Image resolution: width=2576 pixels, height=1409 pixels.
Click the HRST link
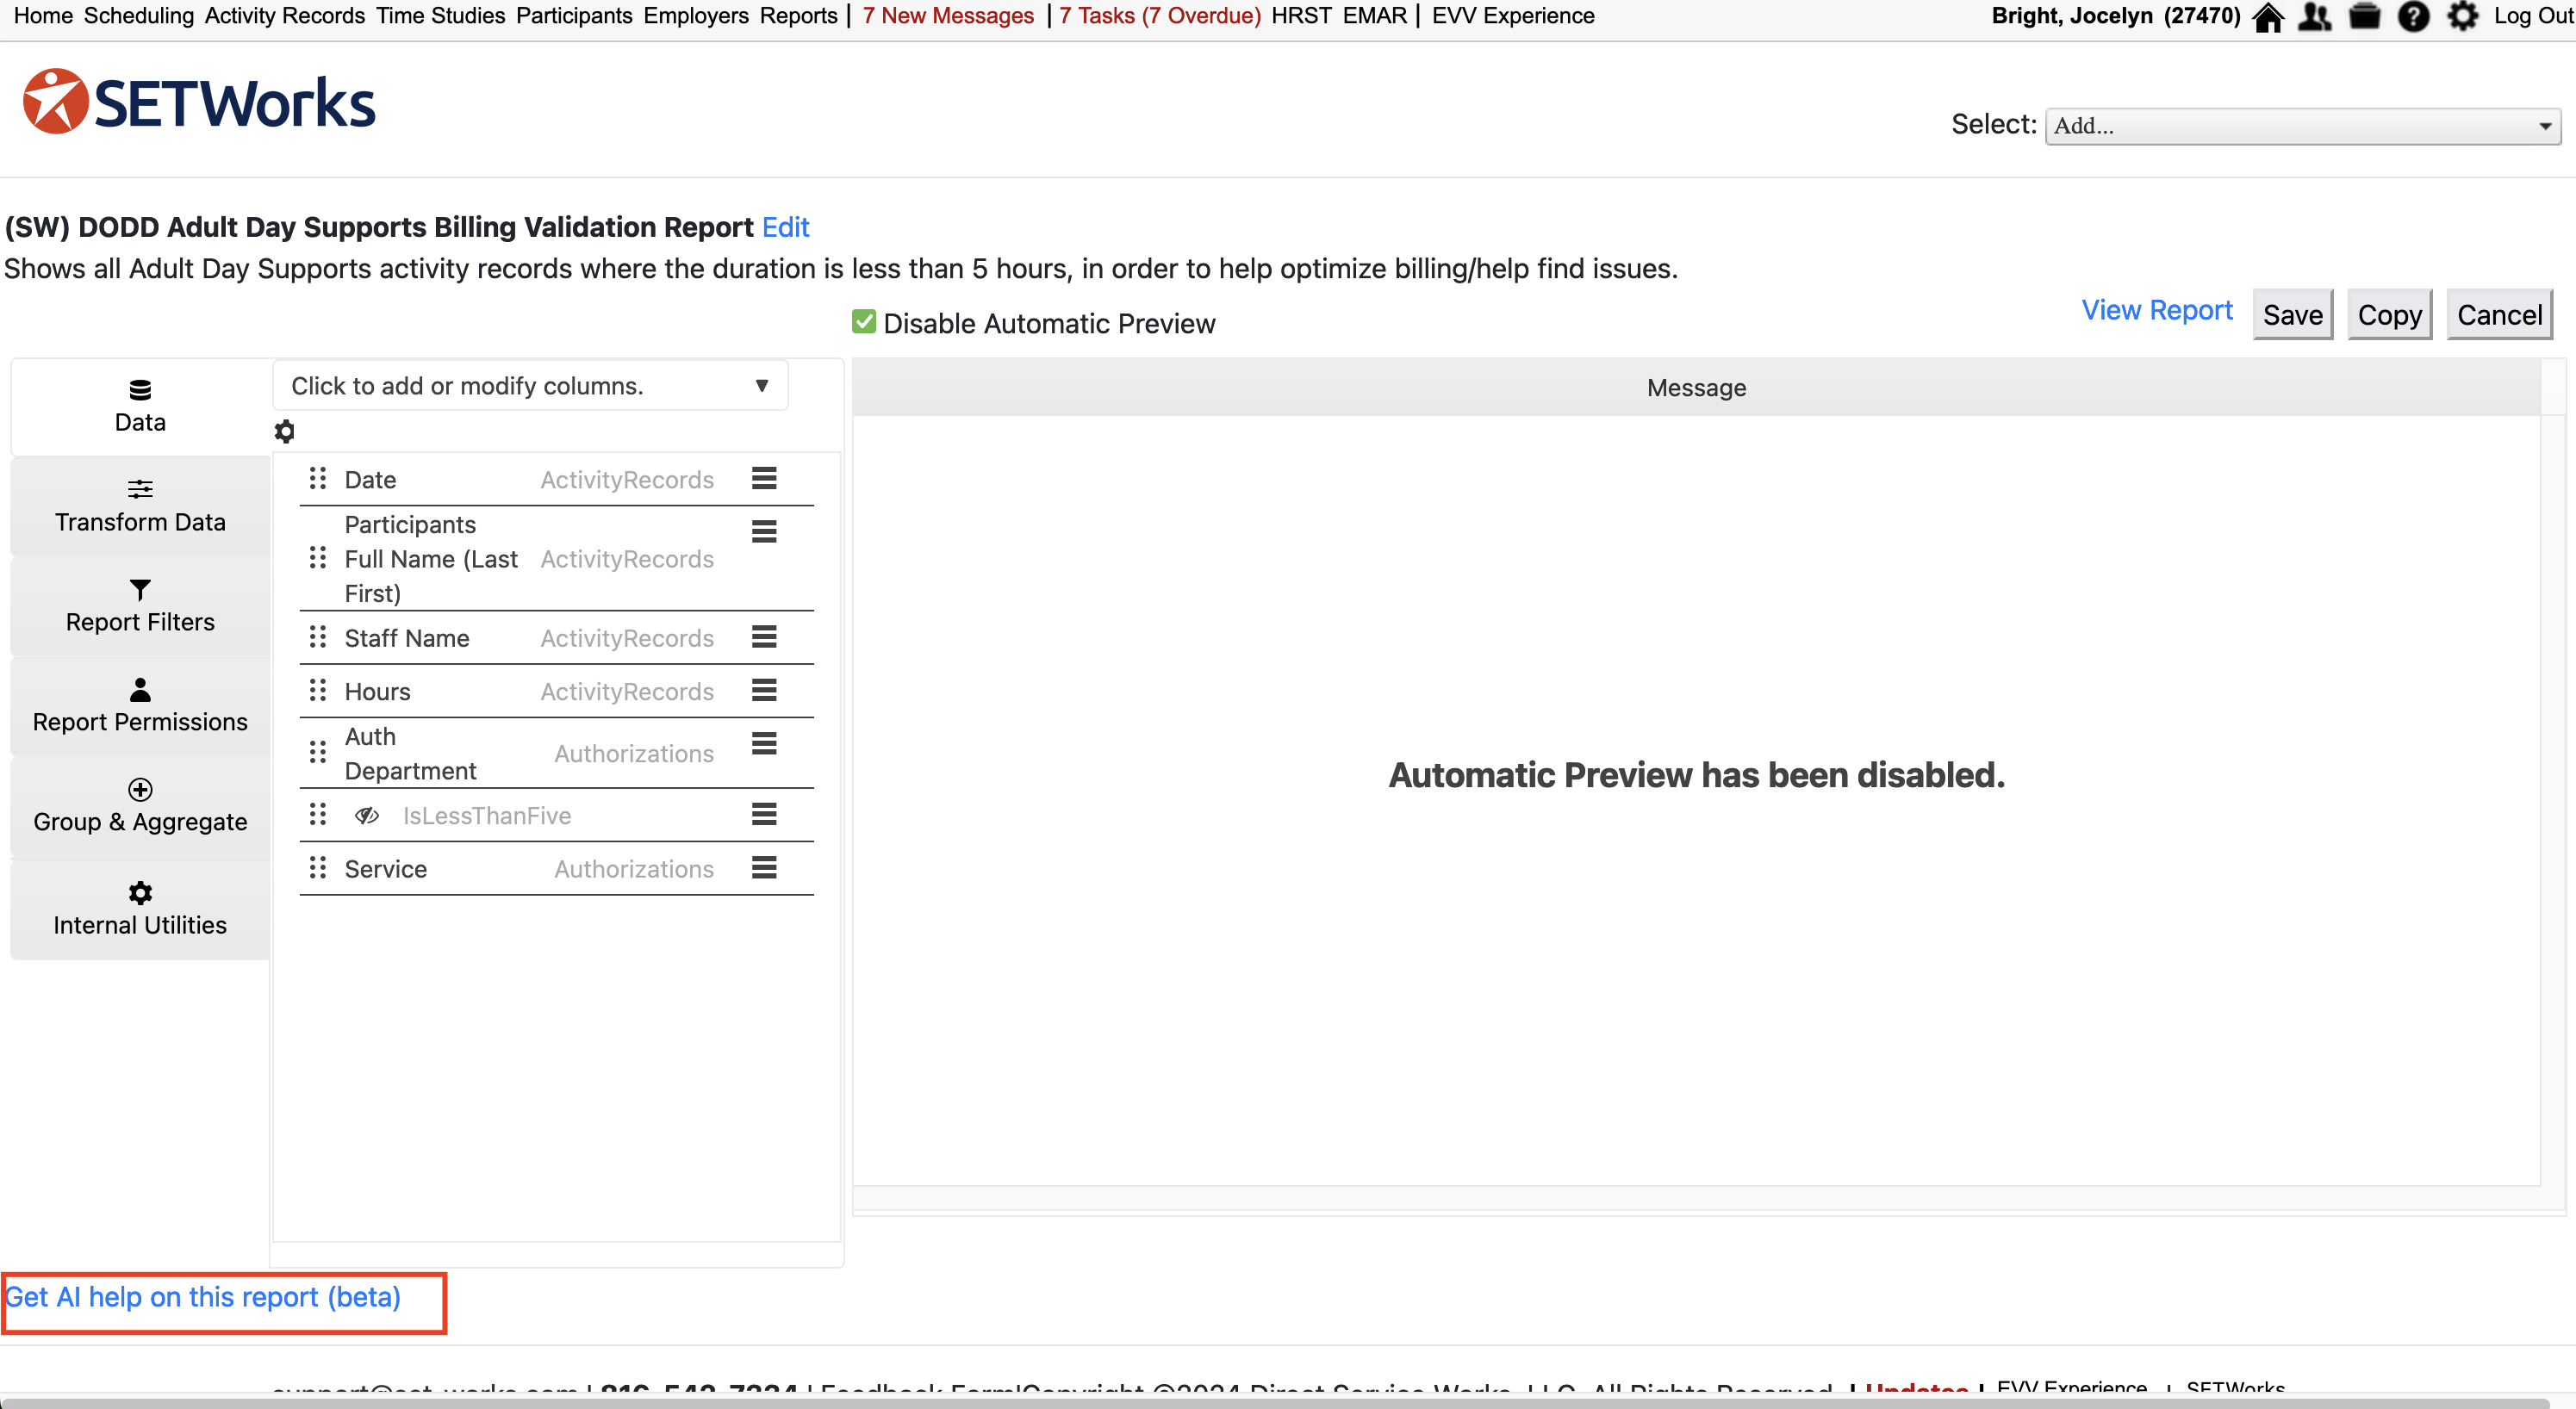pos(1301,16)
